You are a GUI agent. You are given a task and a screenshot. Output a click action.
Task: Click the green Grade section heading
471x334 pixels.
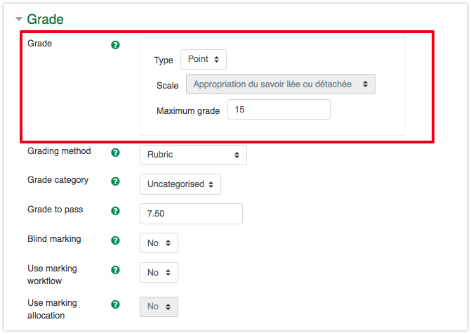[x=46, y=19]
